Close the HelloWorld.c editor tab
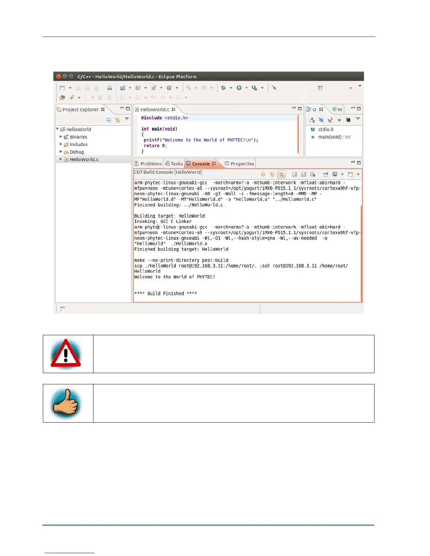Image resolution: width=430 pixels, height=556 pixels. (173, 109)
